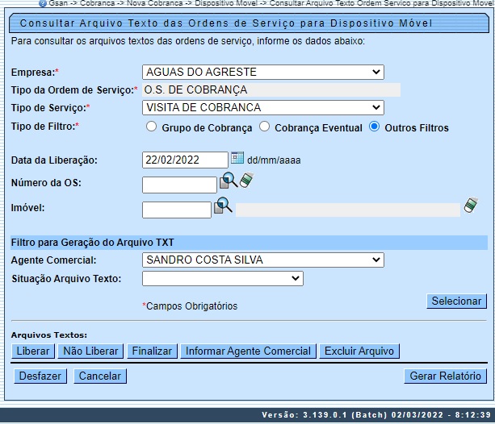
Task: Clear Imóvel field with eraser icon
Action: [471, 206]
